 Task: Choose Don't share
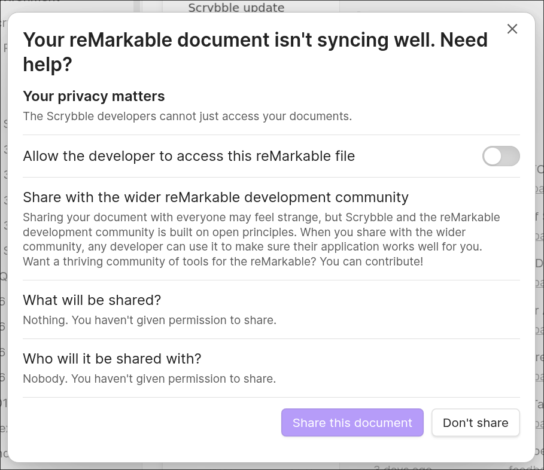475,423
